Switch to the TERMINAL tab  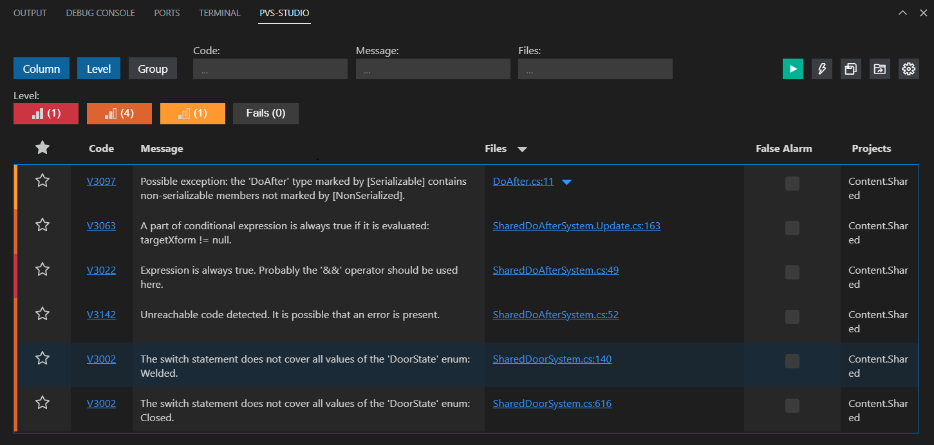[219, 12]
